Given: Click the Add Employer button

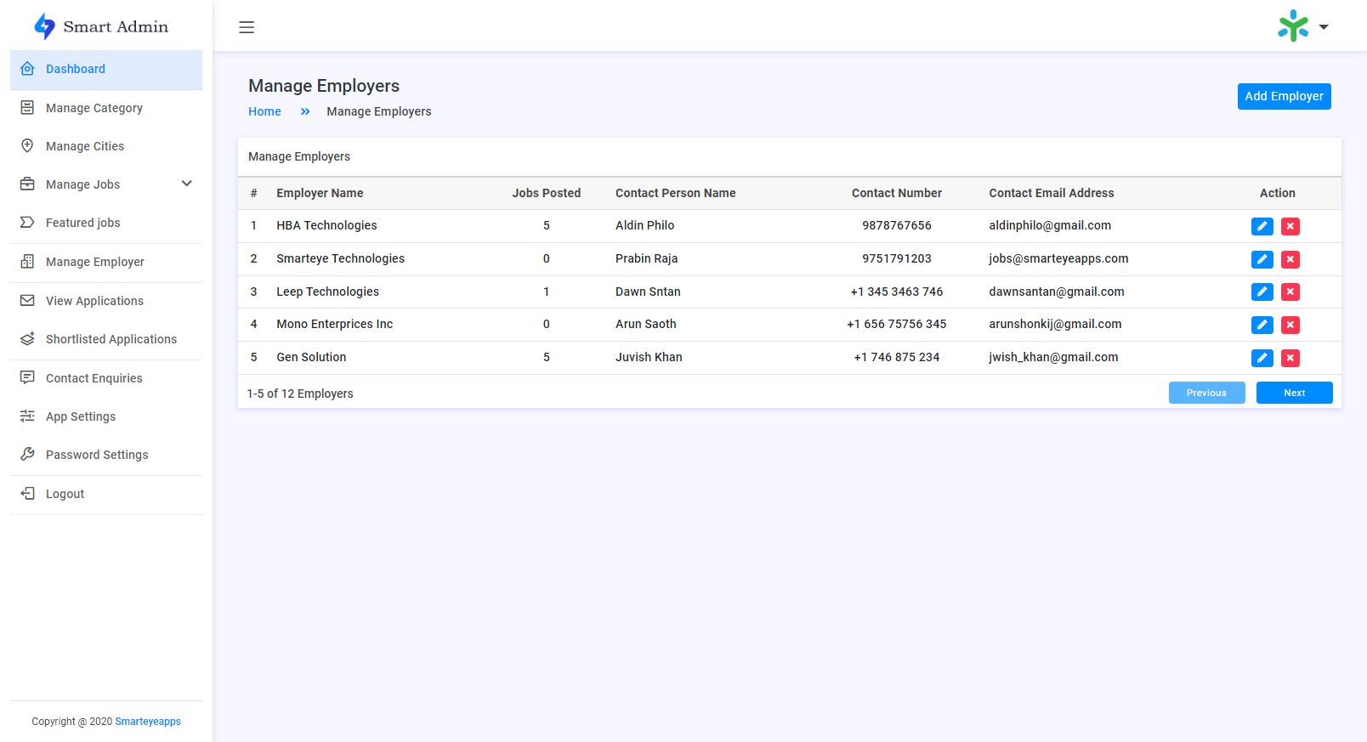Looking at the screenshot, I should tap(1284, 96).
